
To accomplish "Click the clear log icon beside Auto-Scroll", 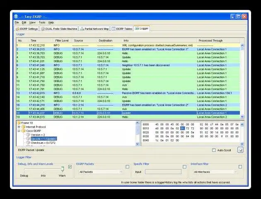I will coord(240,150).
